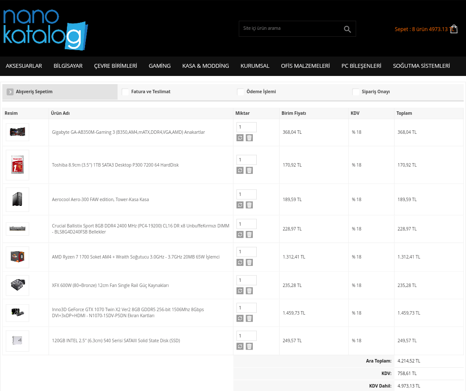Image resolution: width=466 pixels, height=391 pixels.
Task: Edit quantity field for AMD Ryzen 7
Action: [246, 252]
